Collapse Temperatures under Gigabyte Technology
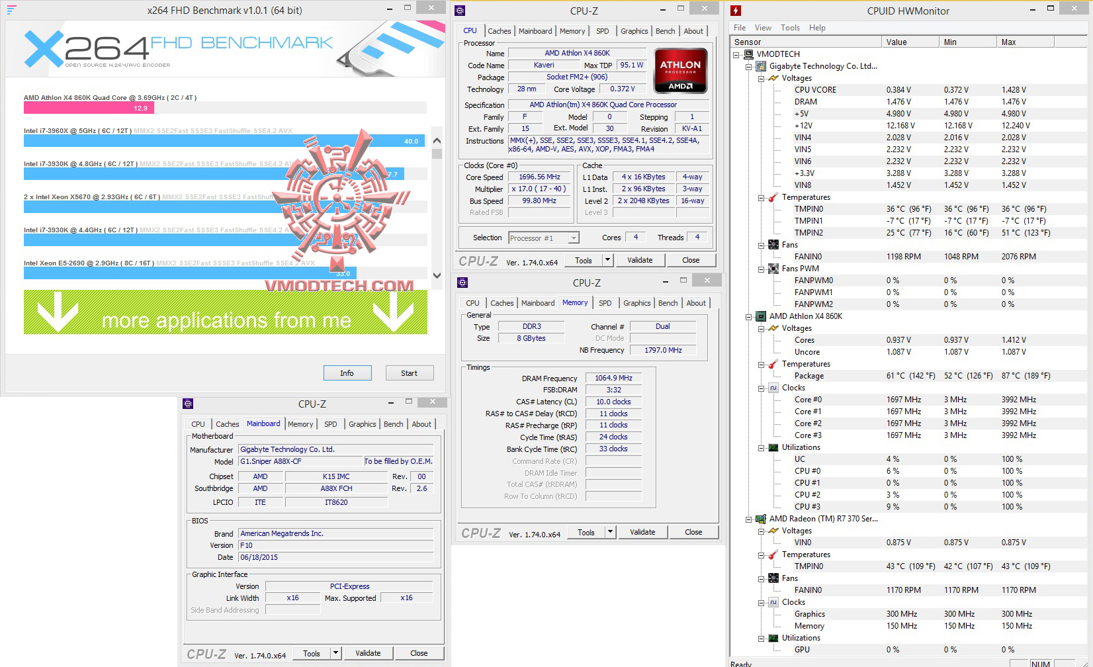This screenshot has width=1093, height=667. (x=762, y=198)
